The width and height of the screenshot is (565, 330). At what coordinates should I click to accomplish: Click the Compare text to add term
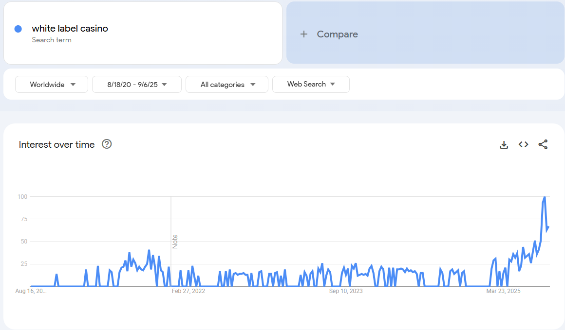pyautogui.click(x=337, y=34)
